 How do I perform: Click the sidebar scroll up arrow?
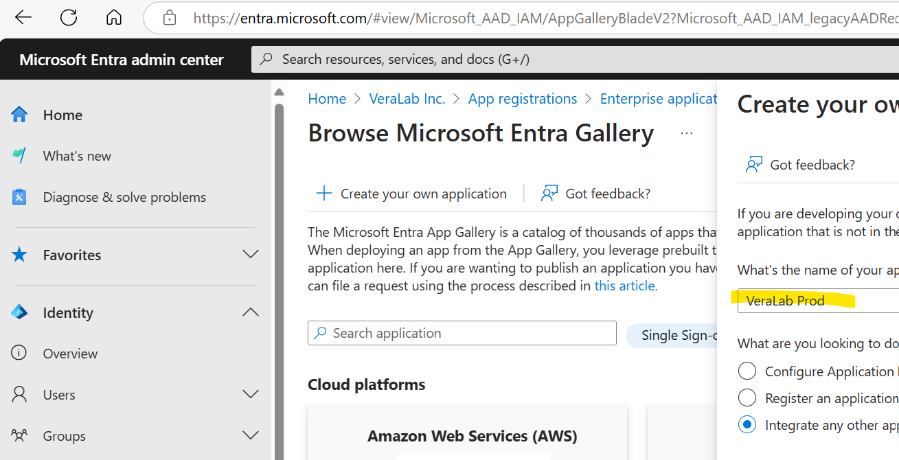point(279,92)
